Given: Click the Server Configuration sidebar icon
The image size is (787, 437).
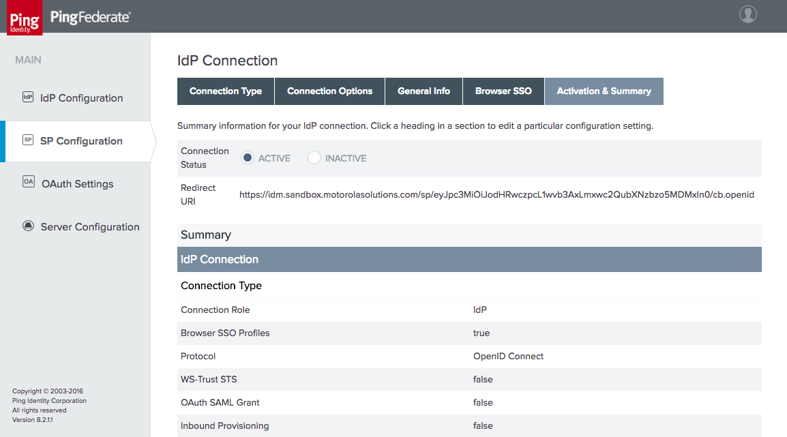Looking at the screenshot, I should click(x=28, y=226).
